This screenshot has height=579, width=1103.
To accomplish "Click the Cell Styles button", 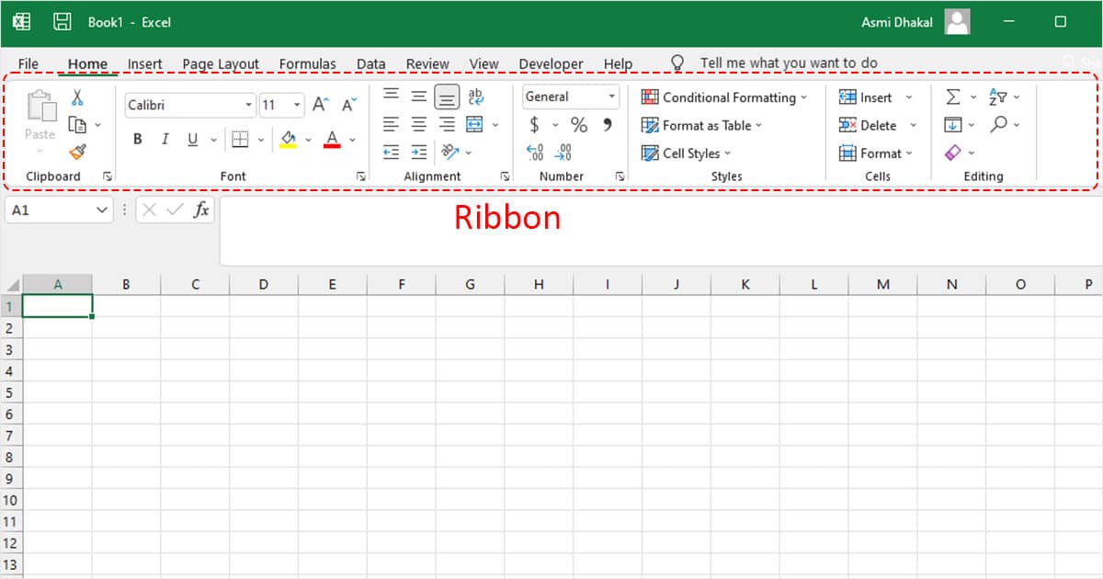I will [686, 153].
